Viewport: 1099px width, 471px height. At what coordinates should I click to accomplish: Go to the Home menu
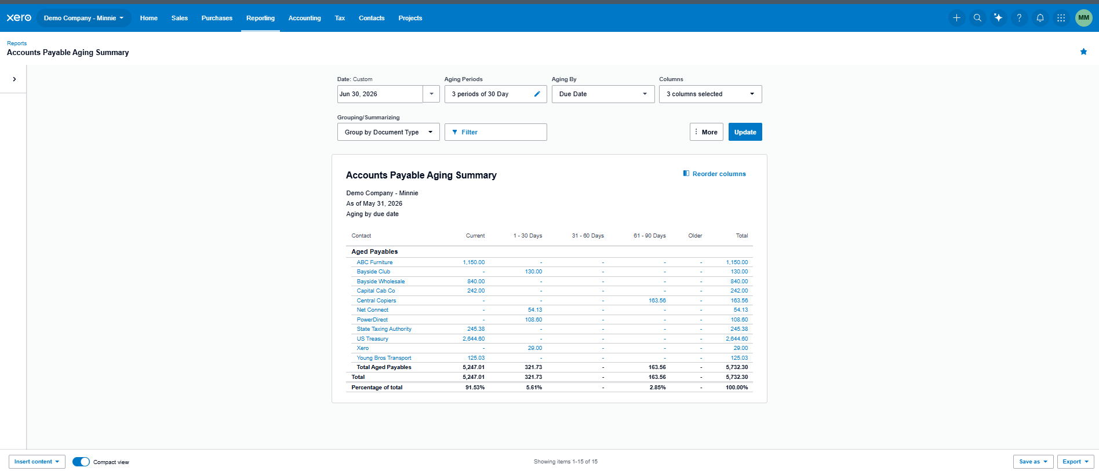149,18
